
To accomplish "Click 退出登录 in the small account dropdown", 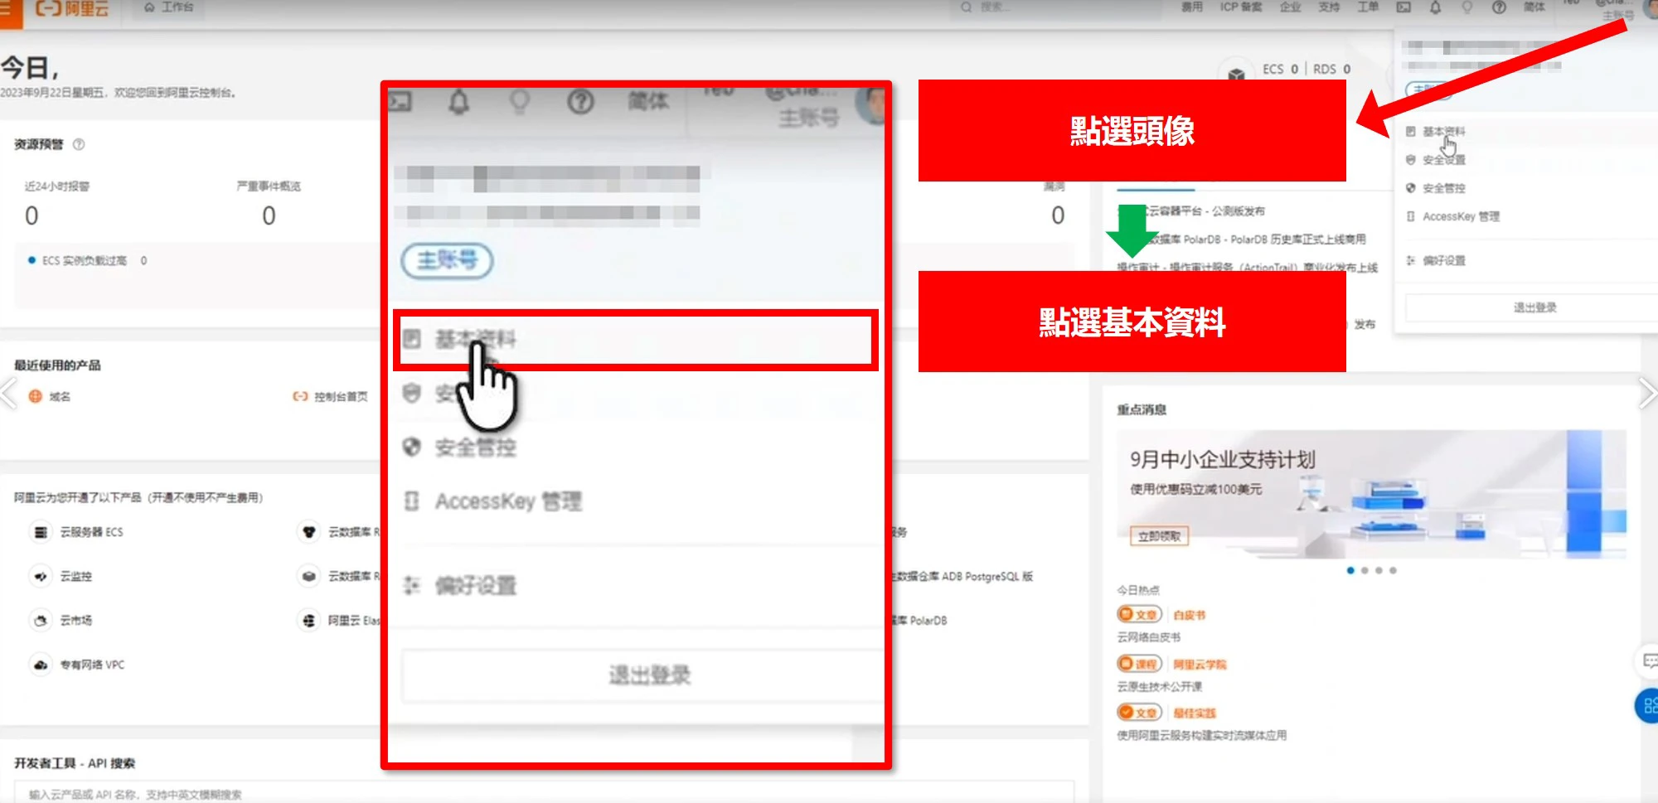I will coord(1534,307).
